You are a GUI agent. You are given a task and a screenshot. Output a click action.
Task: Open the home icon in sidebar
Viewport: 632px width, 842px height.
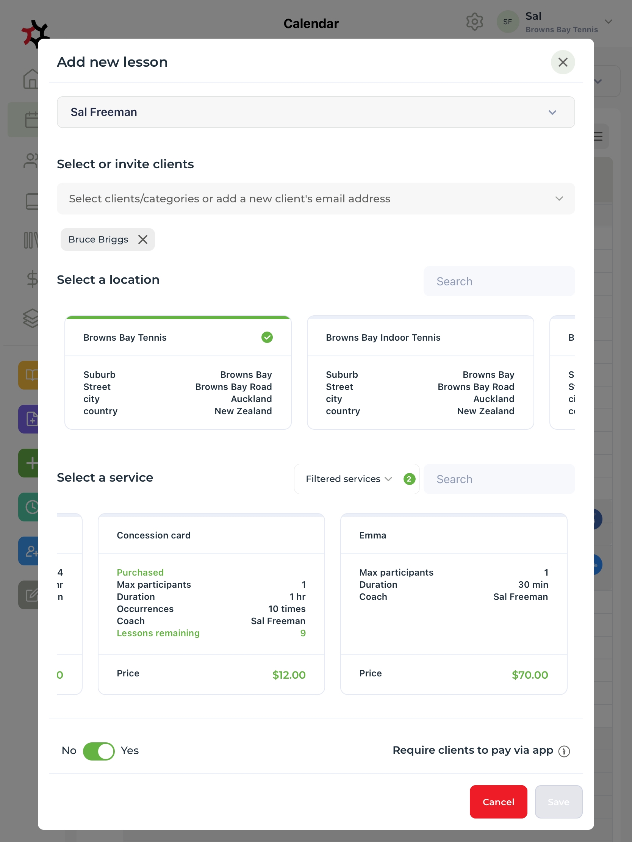coord(30,79)
